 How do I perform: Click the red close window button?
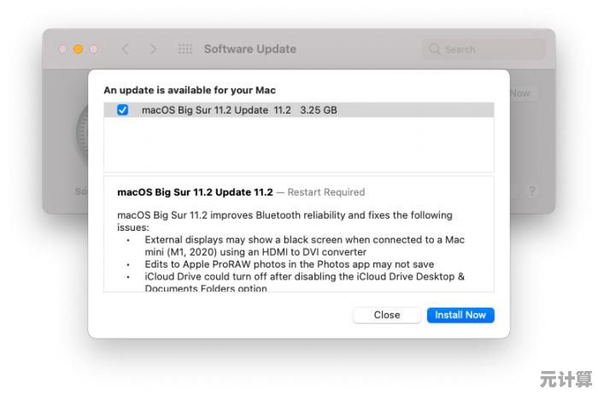tap(63, 50)
